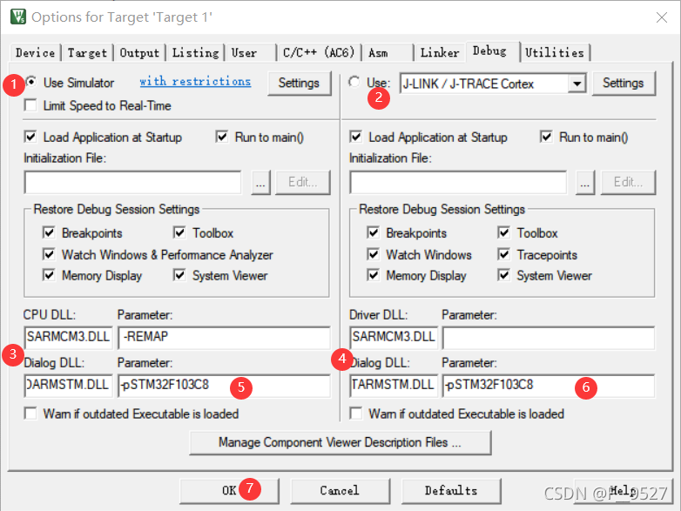Switch to the User tab
This screenshot has height=511, width=681.
point(251,53)
